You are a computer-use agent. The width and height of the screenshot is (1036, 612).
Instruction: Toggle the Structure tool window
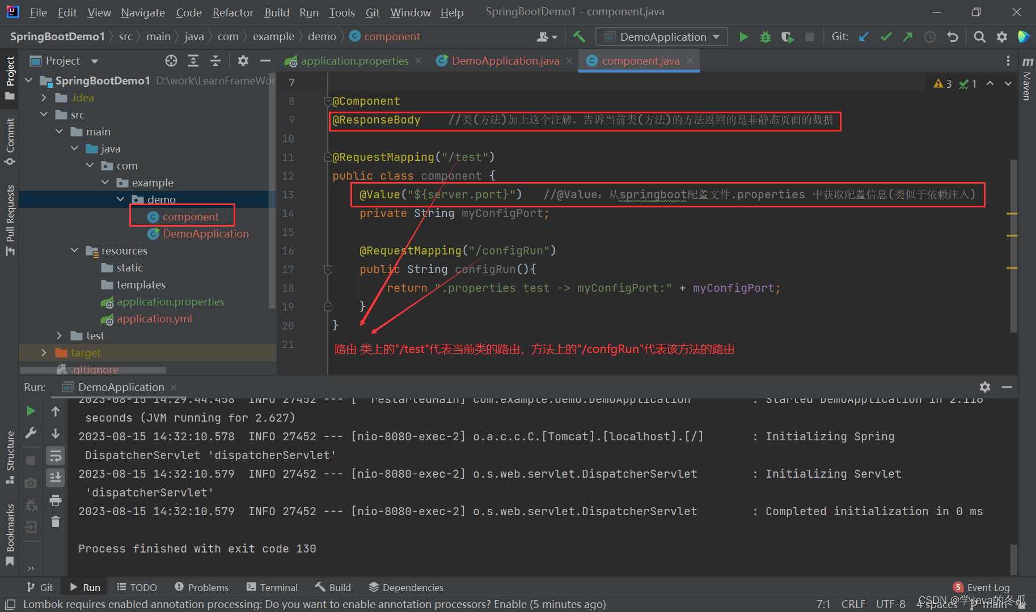pyautogui.click(x=10, y=457)
